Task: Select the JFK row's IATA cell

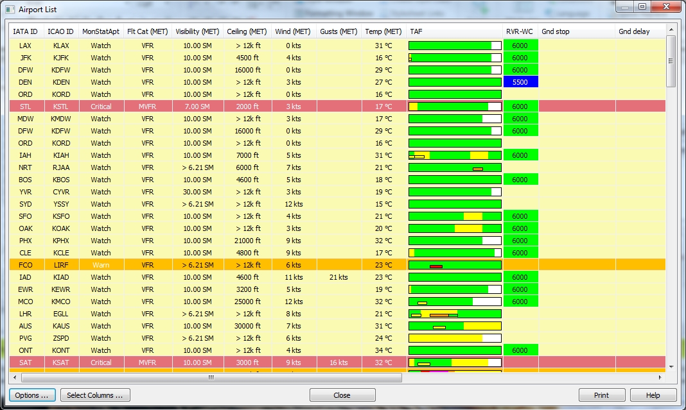Action: (x=26, y=58)
